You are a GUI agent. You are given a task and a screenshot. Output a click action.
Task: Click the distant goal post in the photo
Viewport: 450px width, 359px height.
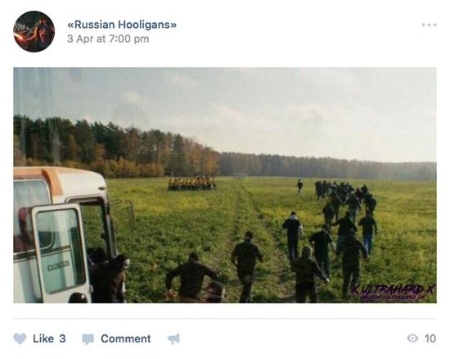tap(241, 175)
